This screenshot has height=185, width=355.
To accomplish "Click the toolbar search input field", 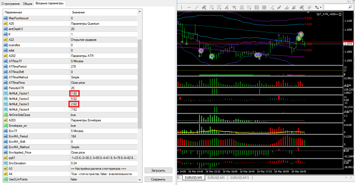I will tap(335, 7).
